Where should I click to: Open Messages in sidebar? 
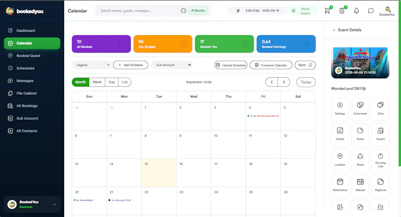[x=32, y=81]
